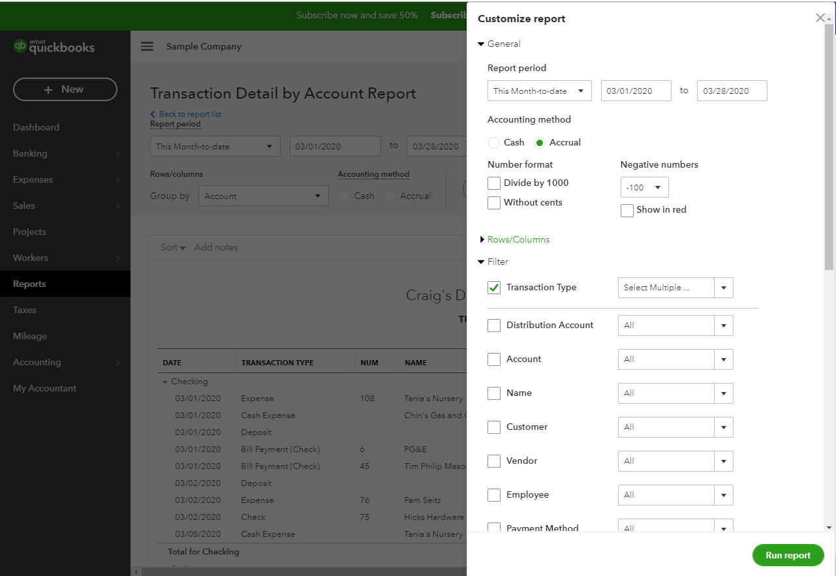Check Name filter checkbox
836x576 pixels.
(494, 393)
